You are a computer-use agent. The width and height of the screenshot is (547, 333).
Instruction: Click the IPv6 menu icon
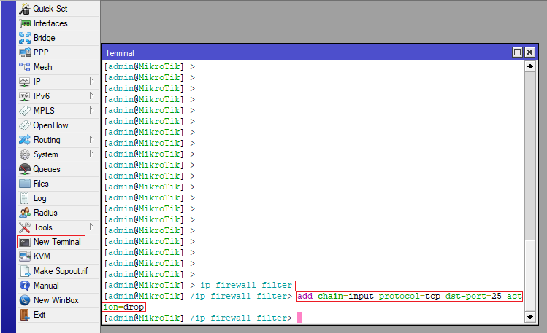pos(25,96)
